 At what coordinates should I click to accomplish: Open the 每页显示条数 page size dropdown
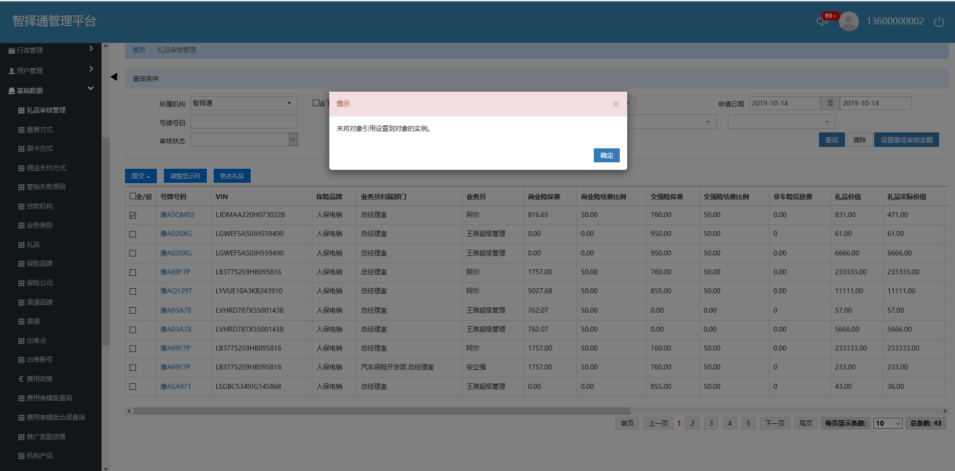tap(887, 423)
